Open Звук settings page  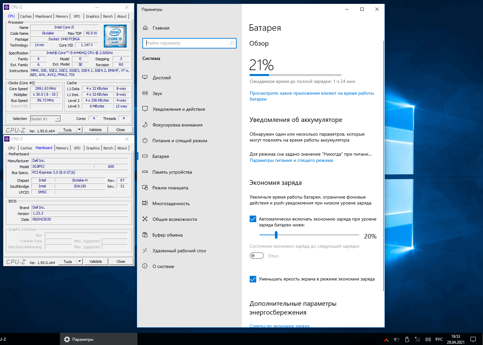(x=189, y=93)
